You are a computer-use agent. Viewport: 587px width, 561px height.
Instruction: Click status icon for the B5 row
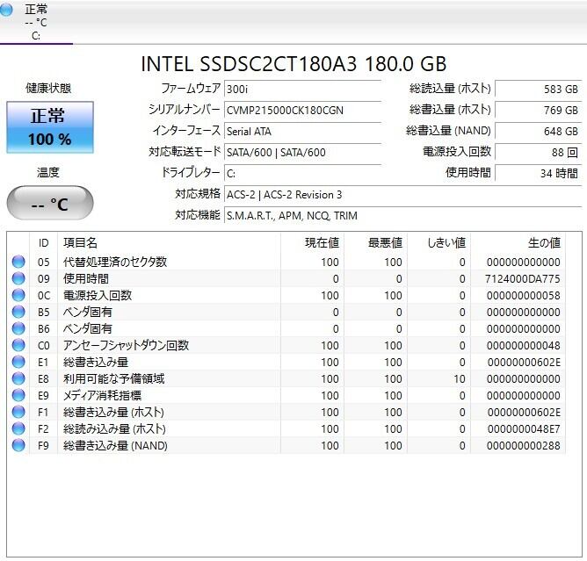[x=18, y=313]
